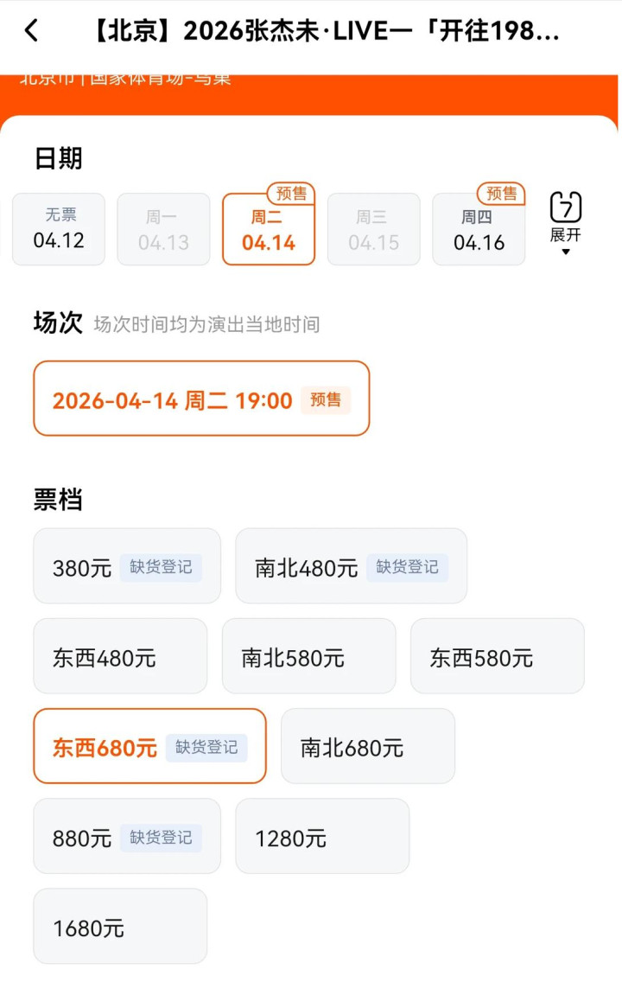Open the calendar icon showing 7
This screenshot has width=622, height=989.
point(566,207)
